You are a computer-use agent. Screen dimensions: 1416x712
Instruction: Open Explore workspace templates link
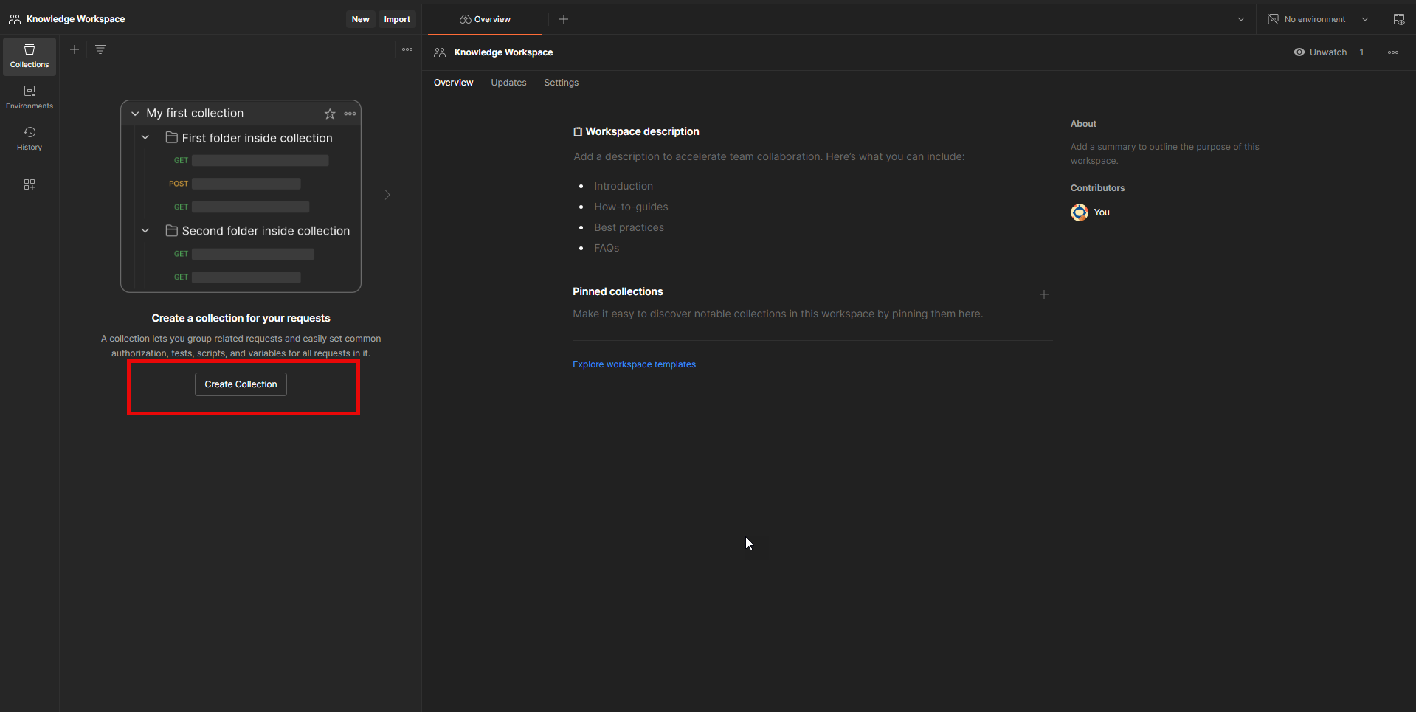634,364
